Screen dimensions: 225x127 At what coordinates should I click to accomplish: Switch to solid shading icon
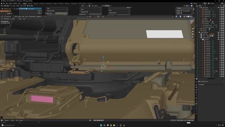tap(188, 17)
